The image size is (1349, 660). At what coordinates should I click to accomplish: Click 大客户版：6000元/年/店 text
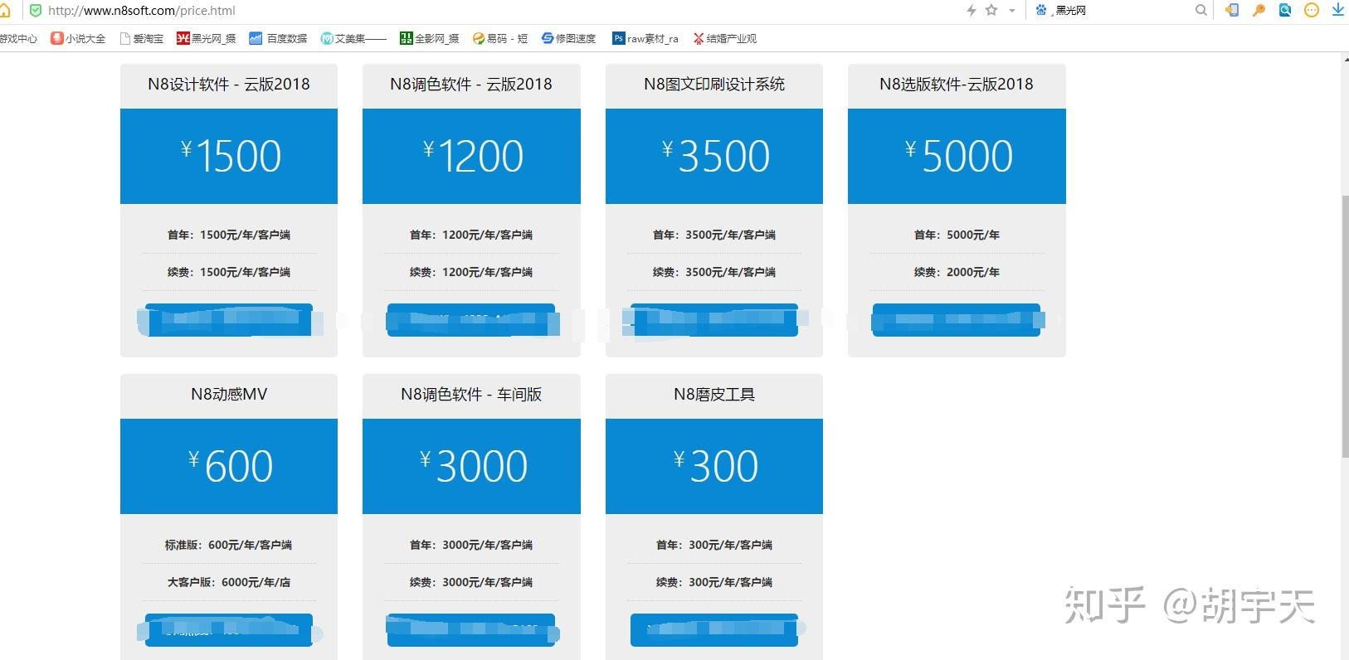229,582
